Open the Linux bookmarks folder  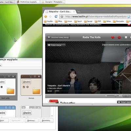(68, 21)
